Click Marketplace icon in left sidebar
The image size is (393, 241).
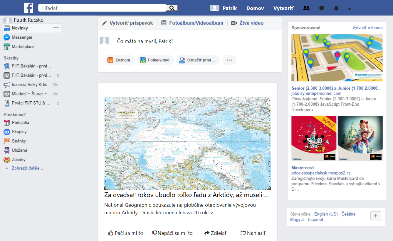(7, 47)
